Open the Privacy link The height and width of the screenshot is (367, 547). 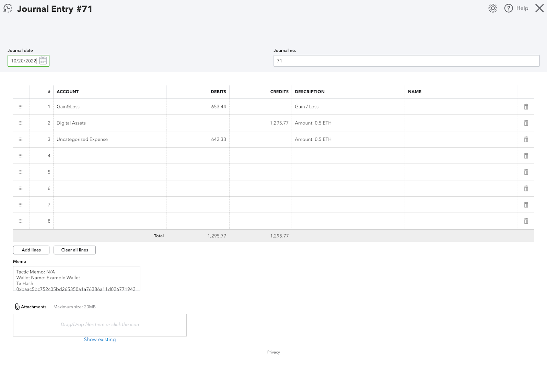coord(273,352)
